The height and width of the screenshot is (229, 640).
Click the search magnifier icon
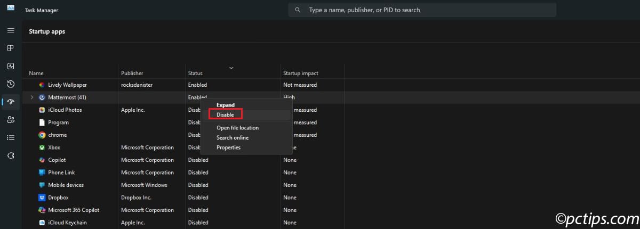click(298, 10)
